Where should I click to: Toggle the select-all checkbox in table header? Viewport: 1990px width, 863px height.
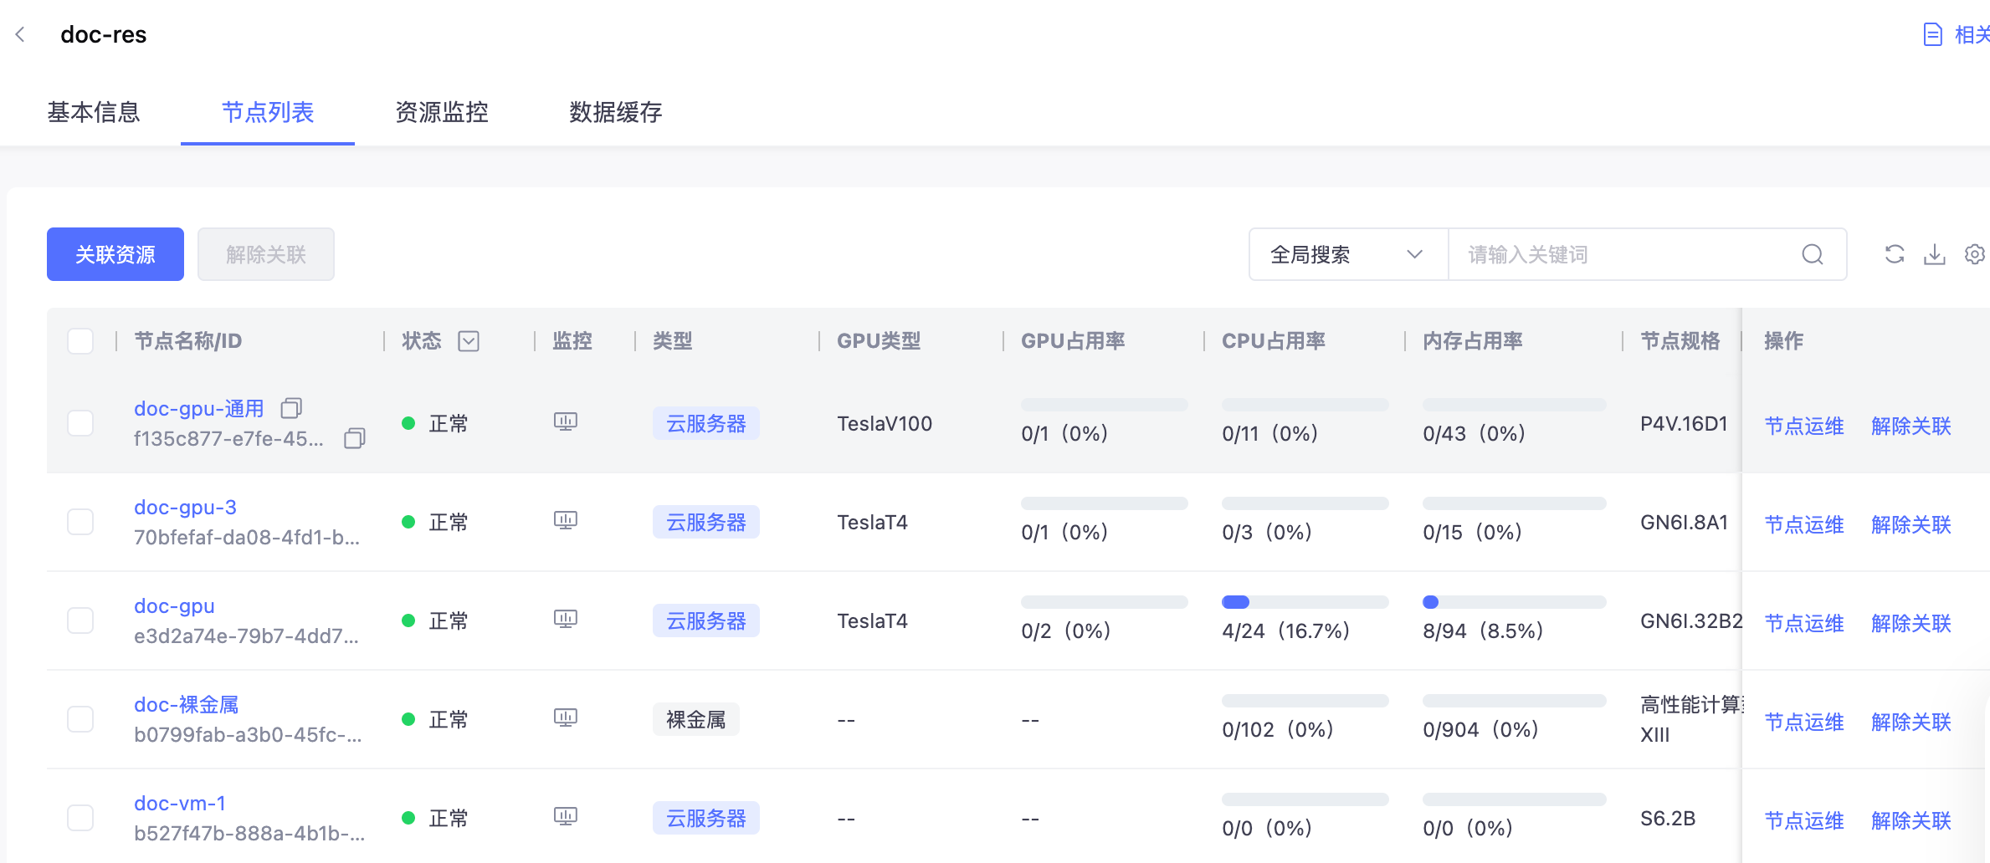pyautogui.click(x=80, y=341)
